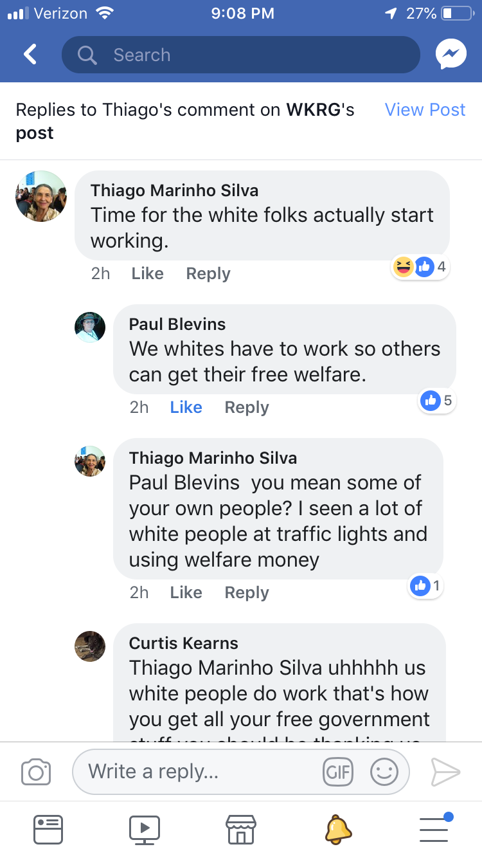Unlike Paul Blevins' comment
This screenshot has height=858, width=482.
pyautogui.click(x=186, y=407)
